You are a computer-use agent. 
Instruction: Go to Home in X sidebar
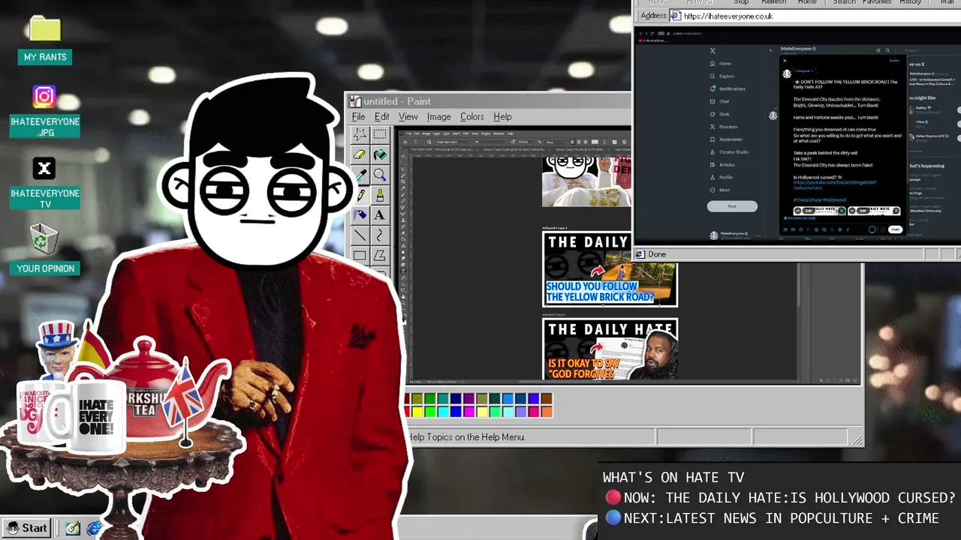(721, 64)
